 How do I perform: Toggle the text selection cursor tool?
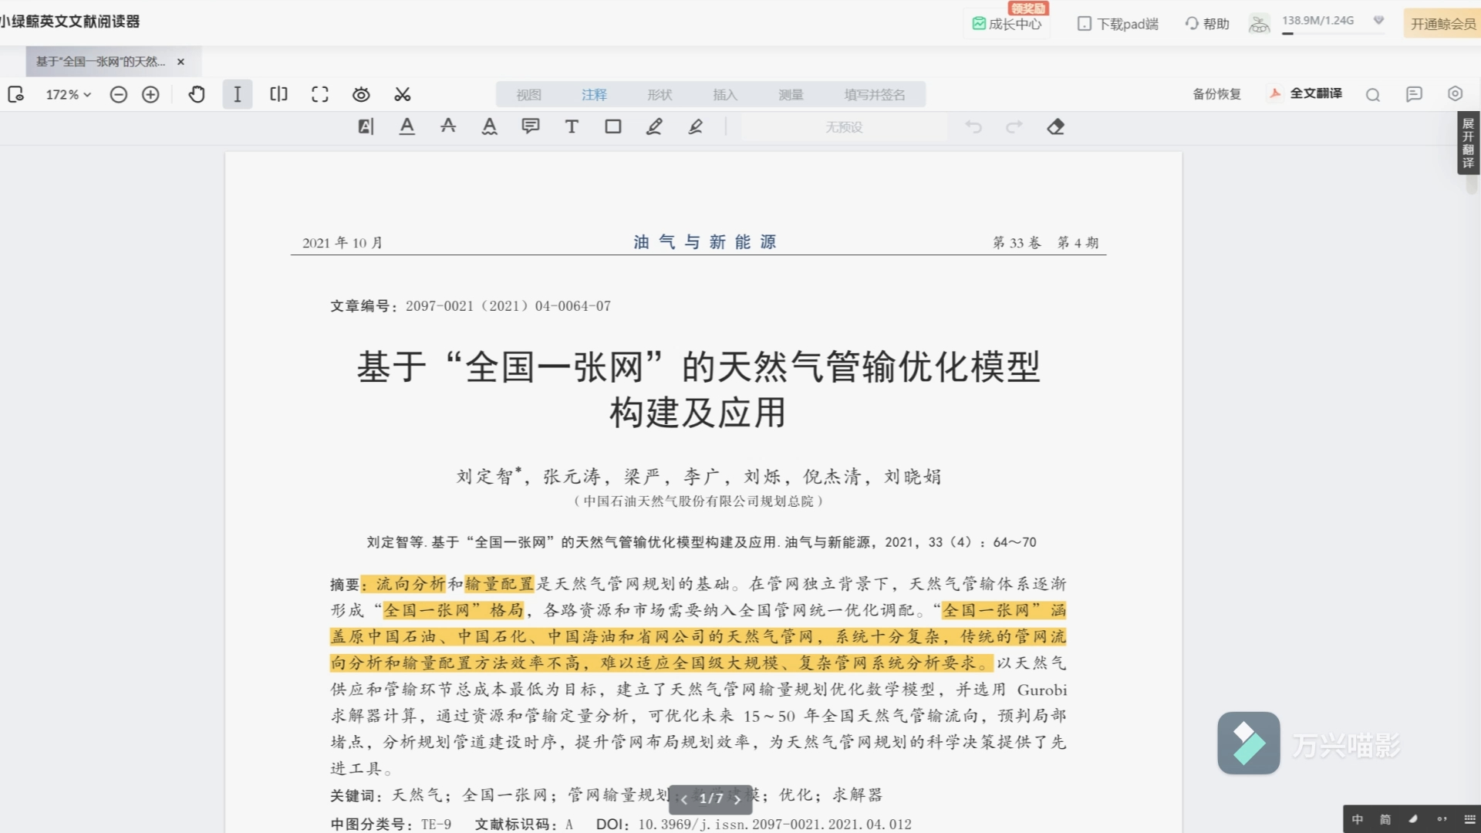pyautogui.click(x=238, y=94)
